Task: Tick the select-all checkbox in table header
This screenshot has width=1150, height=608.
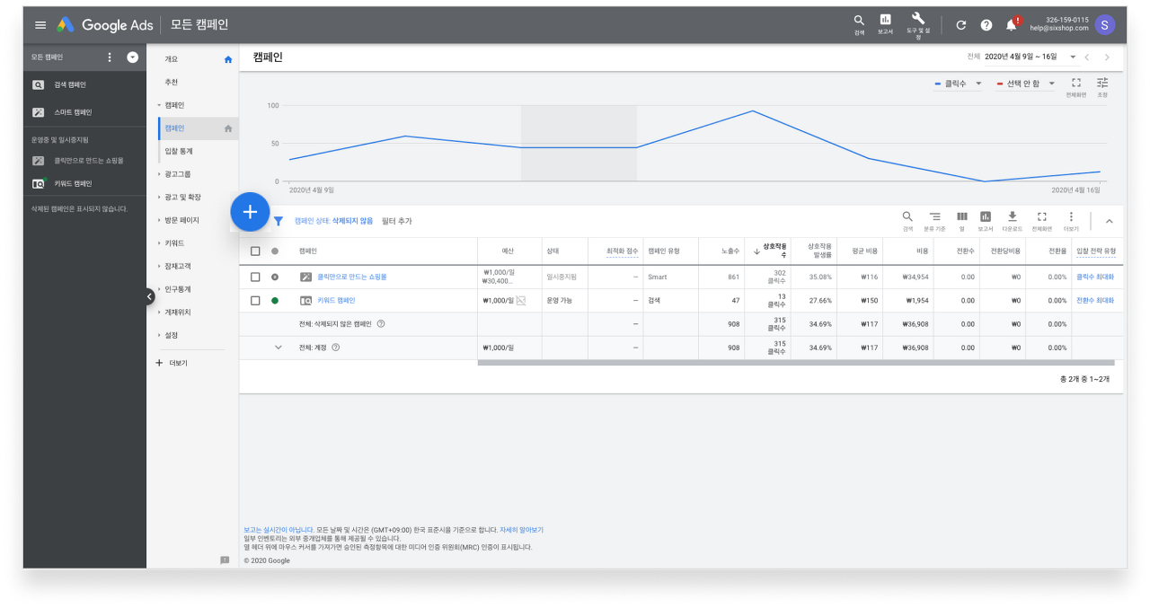Action: pos(255,251)
